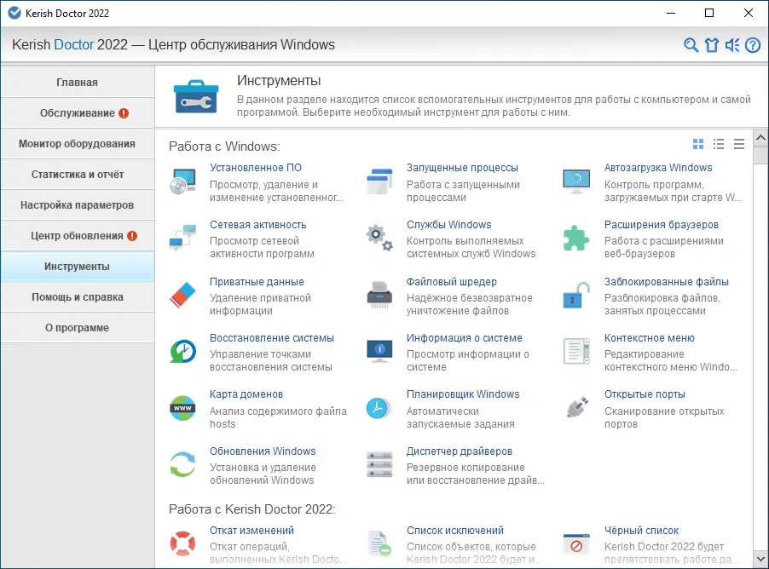This screenshot has height=569, width=769.
Task: Open the Планировщик Windows link
Action: coord(462,394)
